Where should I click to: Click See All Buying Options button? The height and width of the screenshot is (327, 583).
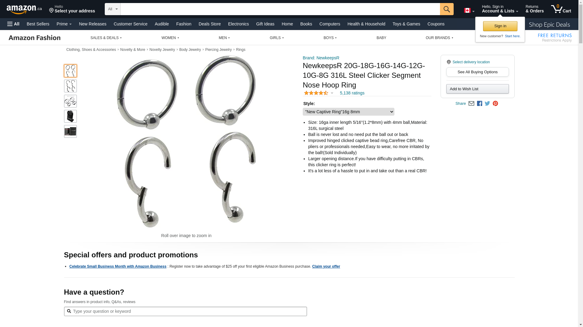pos(478,72)
